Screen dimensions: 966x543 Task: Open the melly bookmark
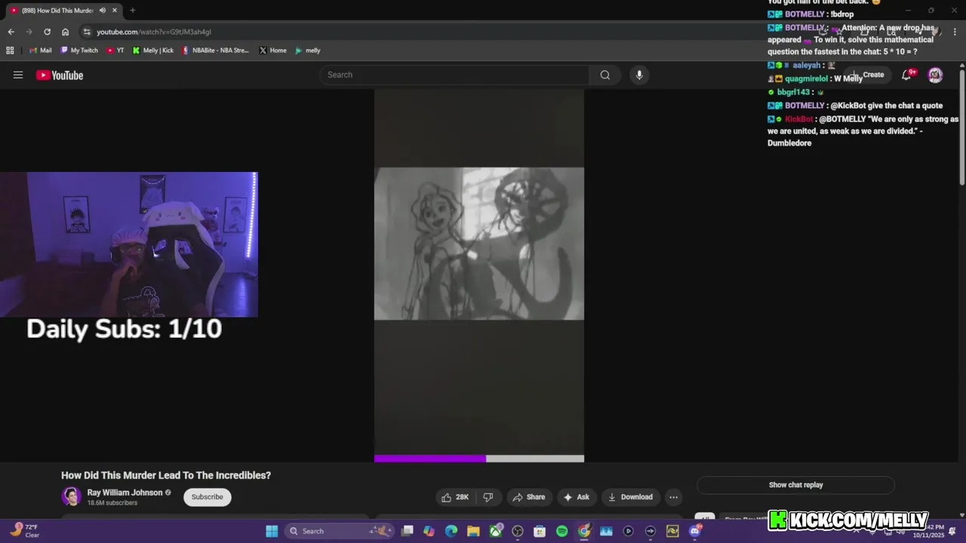coord(308,51)
